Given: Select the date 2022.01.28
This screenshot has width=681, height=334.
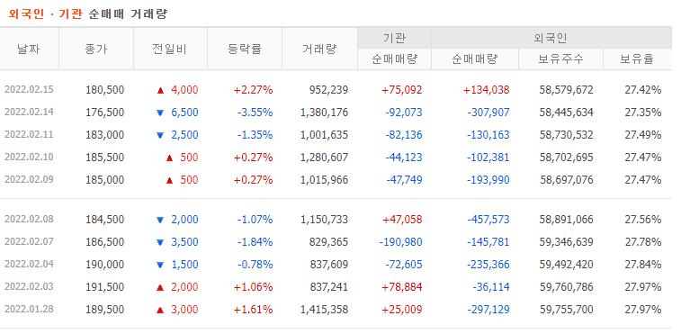Looking at the screenshot, I should [29, 310].
